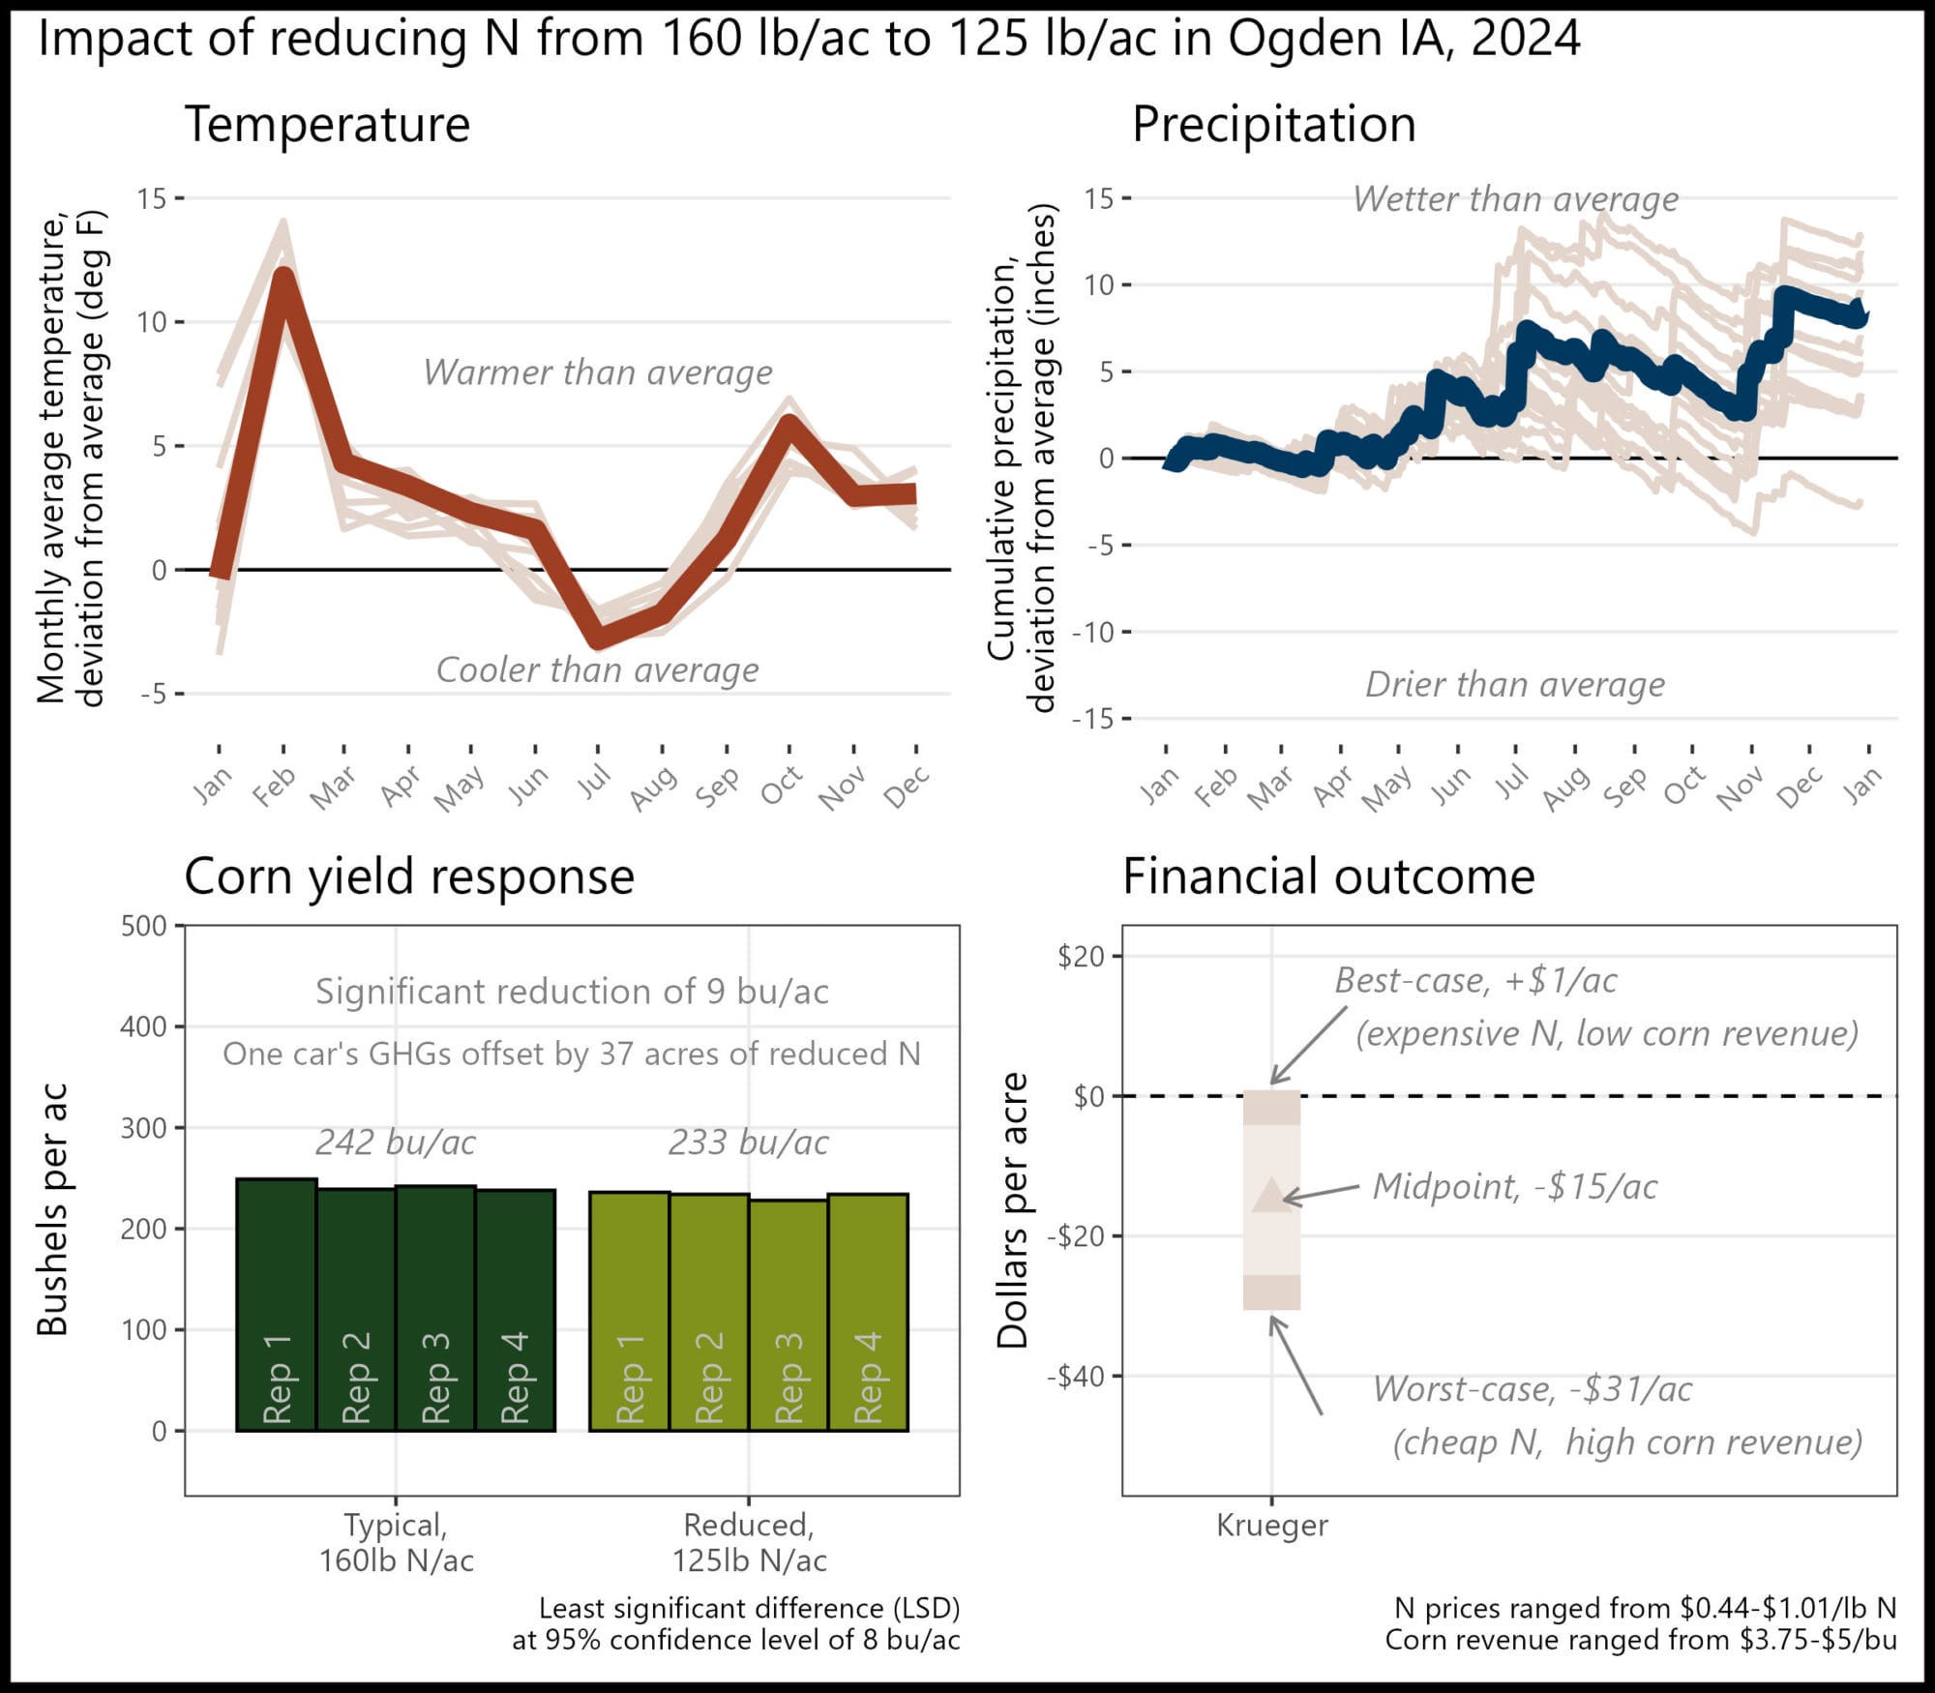
Task: Click the Financial outcome heading
Action: pos(1328,876)
